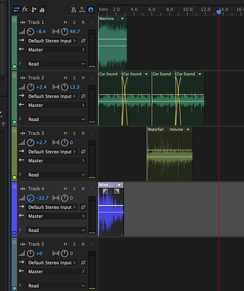The image size is (244, 291).
Task: Expand Track 5 automation lanes arrow
Action: click(x=20, y=285)
